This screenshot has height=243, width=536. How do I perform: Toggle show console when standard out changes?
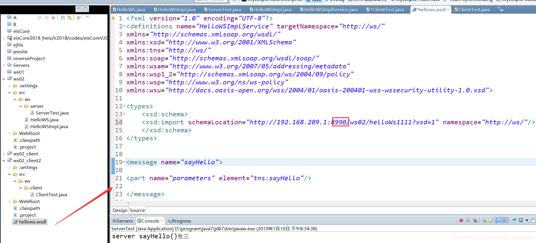coord(498,221)
